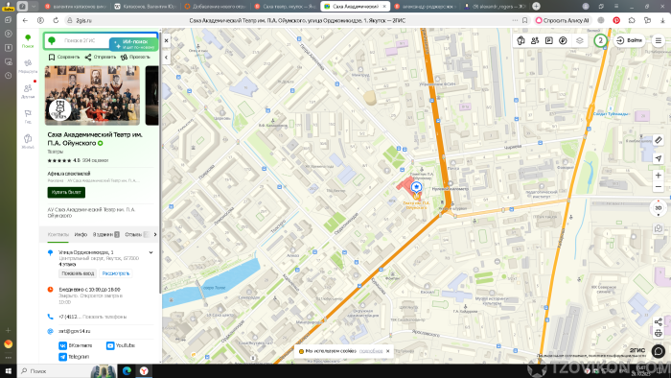Screen dimensions: 671x378
Task: Click the Log in button on map
Action: point(629,40)
